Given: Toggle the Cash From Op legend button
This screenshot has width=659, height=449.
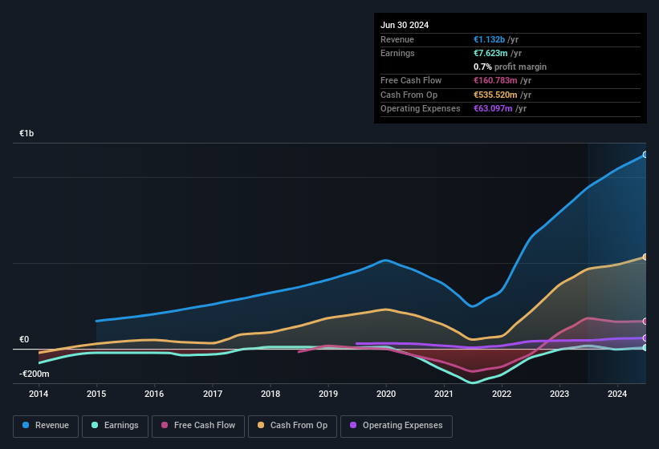Looking at the screenshot, I should [x=292, y=426].
